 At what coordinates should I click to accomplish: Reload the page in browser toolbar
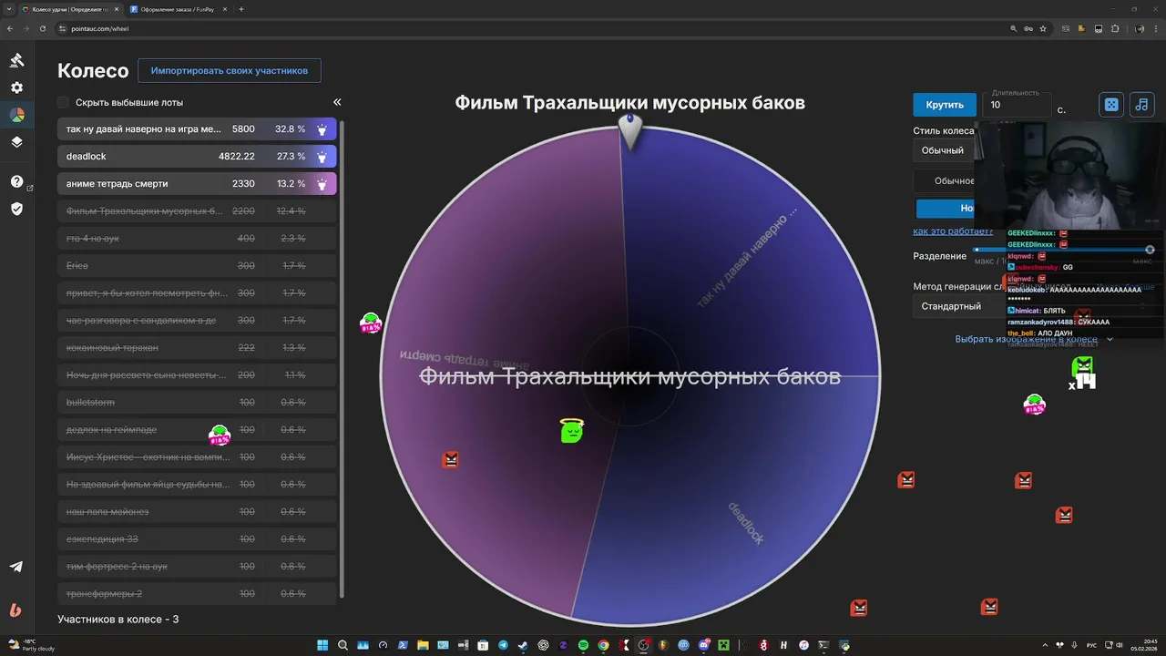tap(43, 28)
